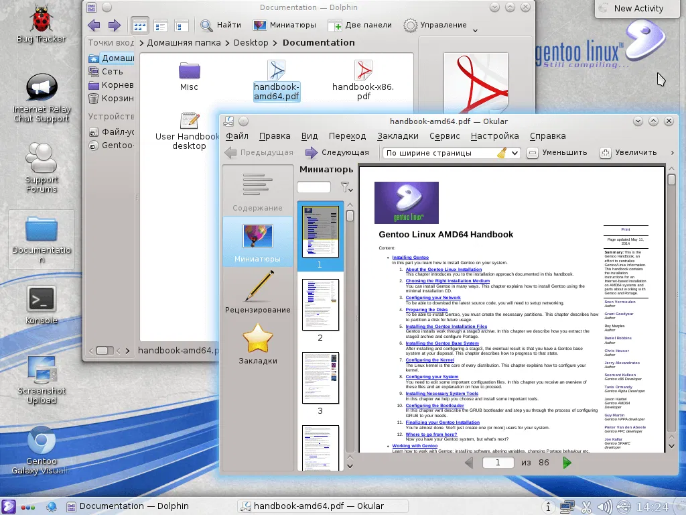Select page 1 thumbnail
This screenshot has height=515, width=686.
click(x=320, y=231)
